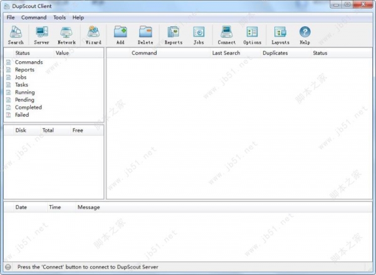Open the Jobs toolbar icon
Viewport: 376px width, 275px height.
click(199, 32)
